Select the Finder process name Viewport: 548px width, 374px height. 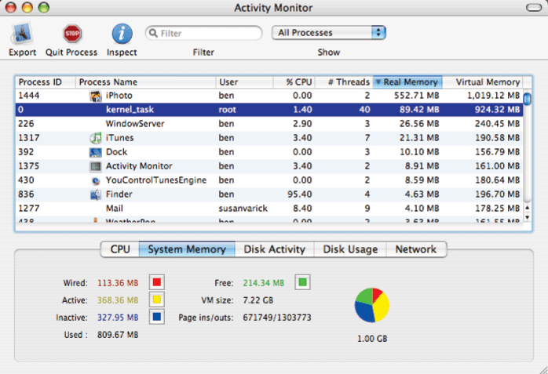pyautogui.click(x=119, y=194)
